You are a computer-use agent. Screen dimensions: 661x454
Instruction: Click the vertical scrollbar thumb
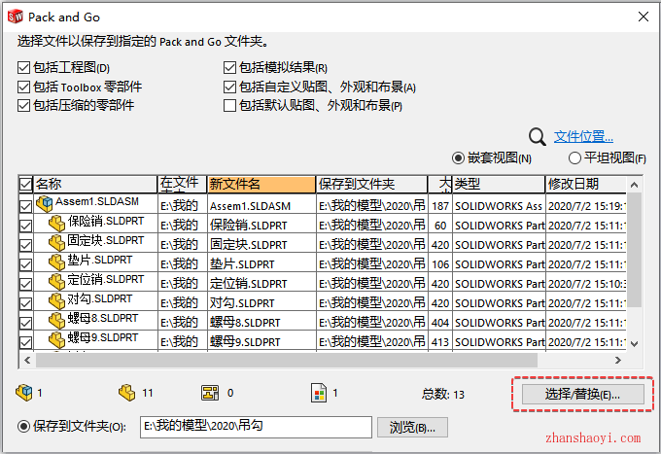(x=634, y=250)
